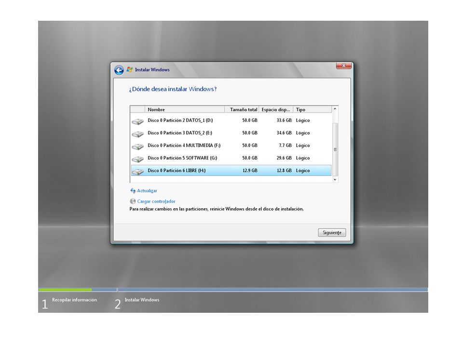This screenshot has height=347, width=463.
Task: Select row Disco 0 Partición 4 MULTIMEDIA (F:)
Action: (231, 146)
